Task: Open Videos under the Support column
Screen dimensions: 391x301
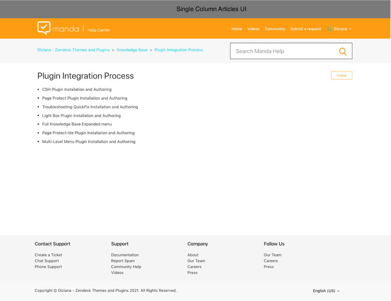Action: point(117,273)
